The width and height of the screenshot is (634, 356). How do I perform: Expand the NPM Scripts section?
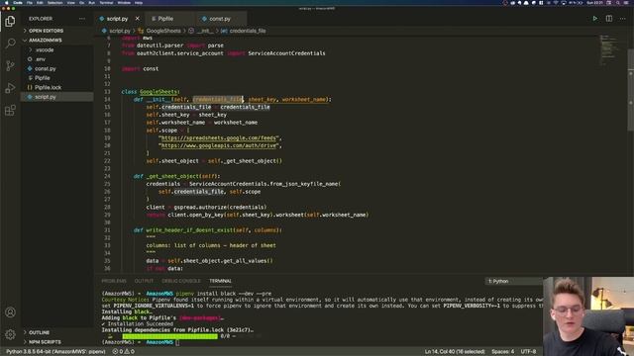[57, 342]
